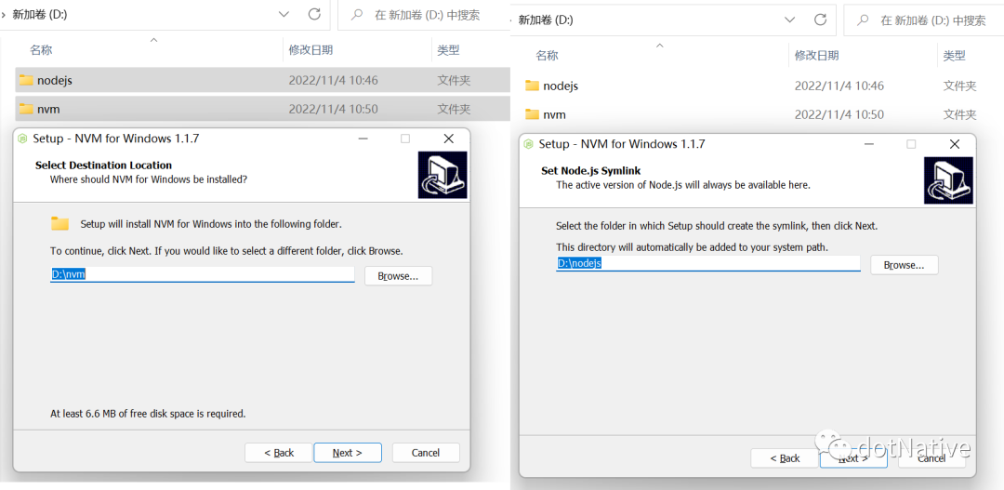The width and height of the screenshot is (1004, 490).
Task: Click search magnifier icon in left Explorer
Action: tap(358, 14)
